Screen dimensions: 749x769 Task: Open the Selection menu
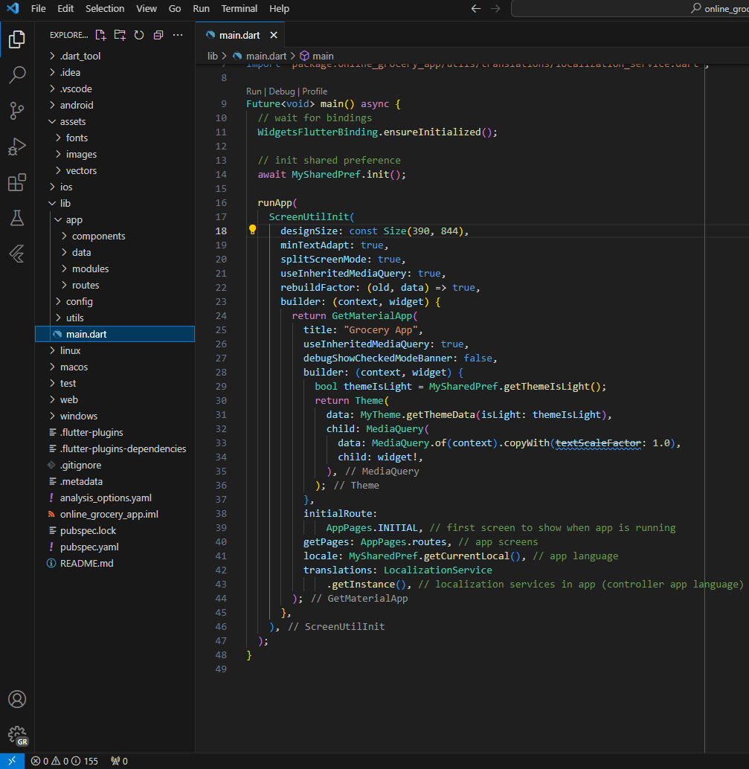point(105,9)
